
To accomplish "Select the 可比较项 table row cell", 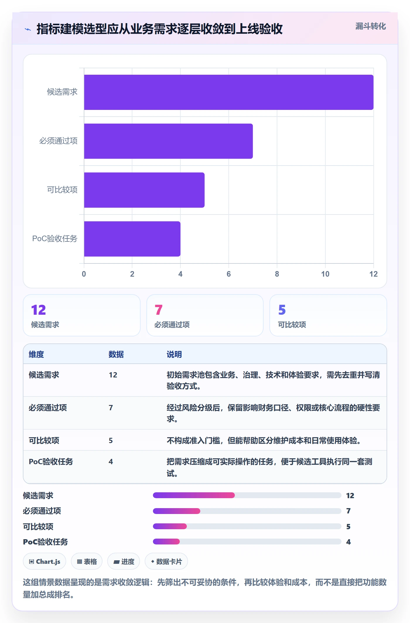I will tap(44, 440).
